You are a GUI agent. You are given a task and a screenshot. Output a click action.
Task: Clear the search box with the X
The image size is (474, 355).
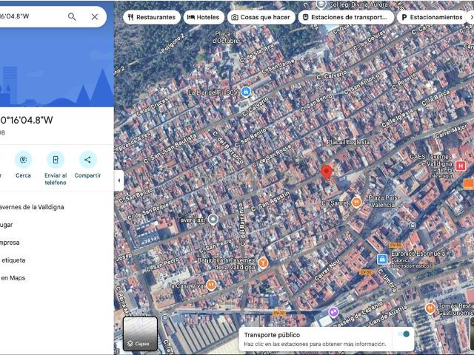(x=95, y=16)
